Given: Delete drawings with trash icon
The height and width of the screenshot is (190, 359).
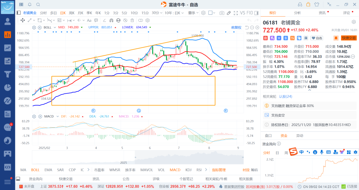Looking at the screenshot, I should point(132,20).
